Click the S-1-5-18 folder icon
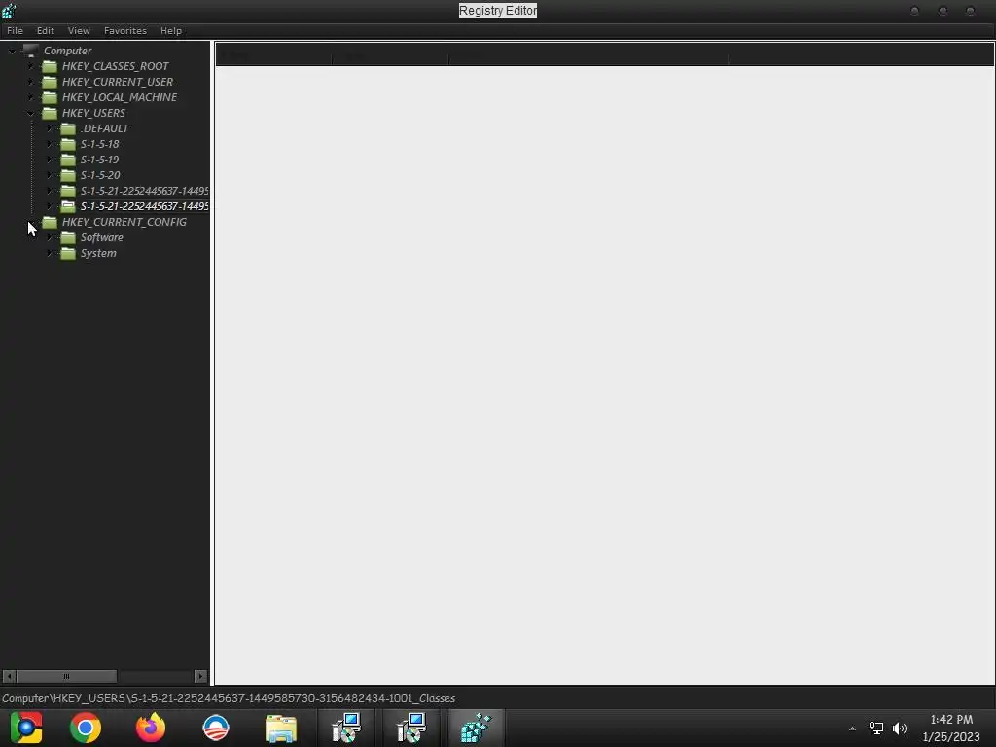 (68, 144)
